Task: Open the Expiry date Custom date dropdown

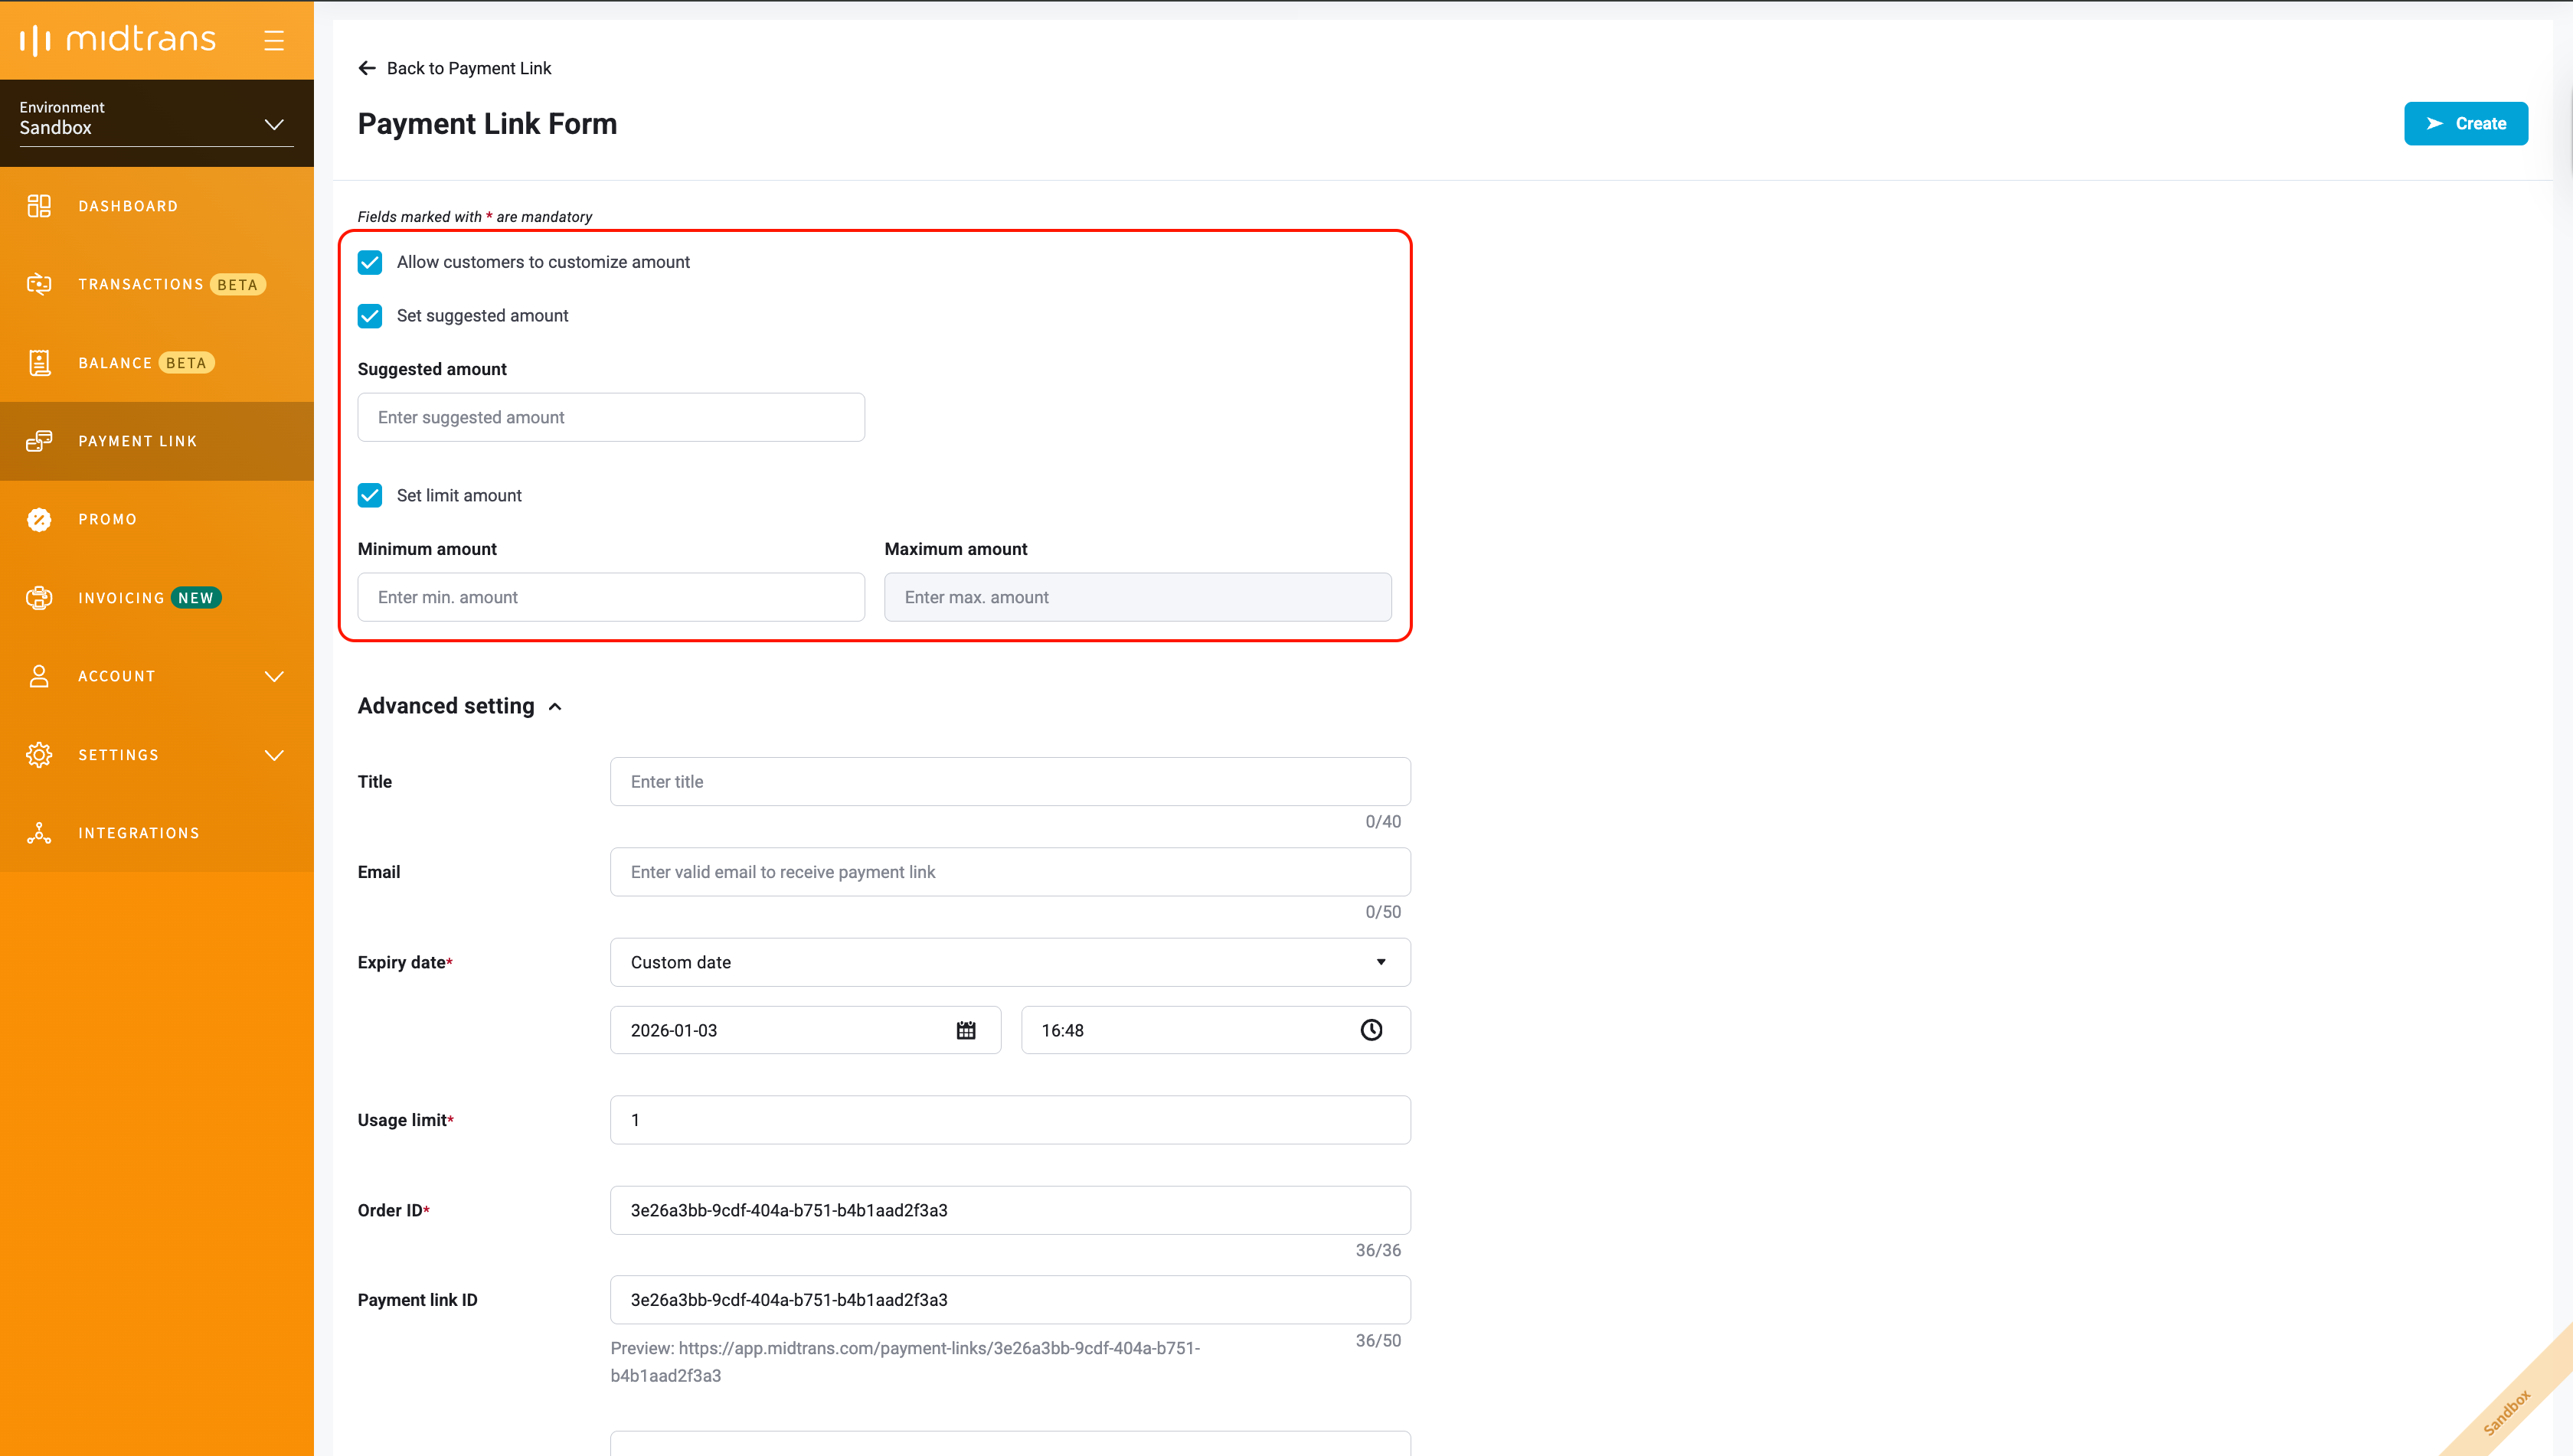Action: (1009, 962)
